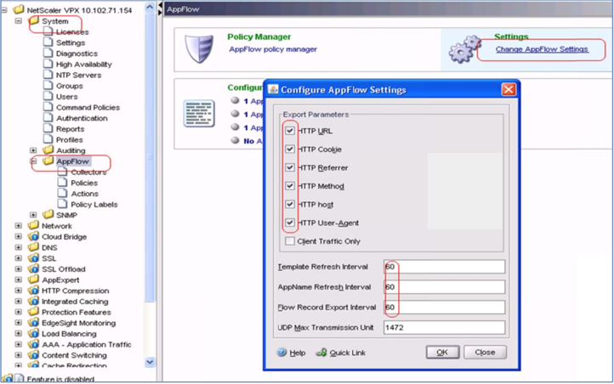Viewport: 614px width, 384px height.
Task: Click the AppFlow folder icon in tree
Action: coord(48,161)
